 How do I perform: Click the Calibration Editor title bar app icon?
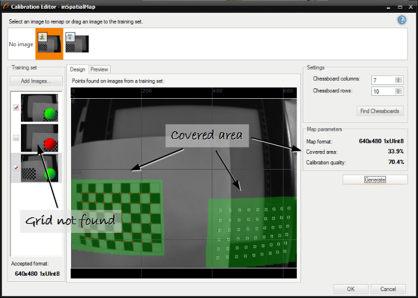(x=6, y=6)
